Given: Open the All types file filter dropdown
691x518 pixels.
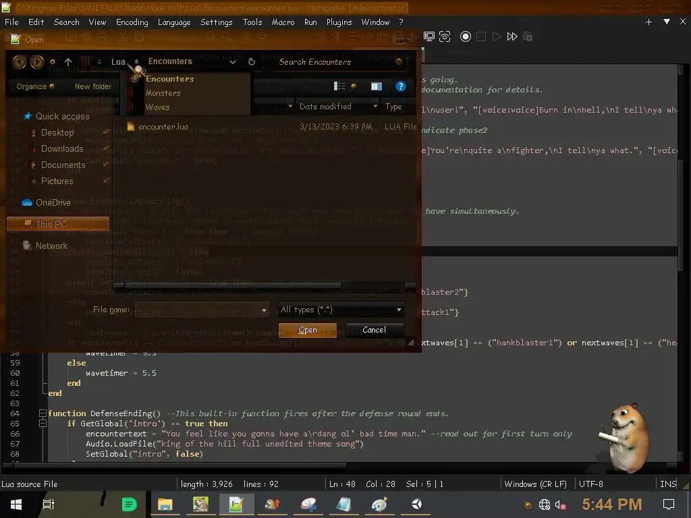Looking at the screenshot, I should (x=399, y=310).
